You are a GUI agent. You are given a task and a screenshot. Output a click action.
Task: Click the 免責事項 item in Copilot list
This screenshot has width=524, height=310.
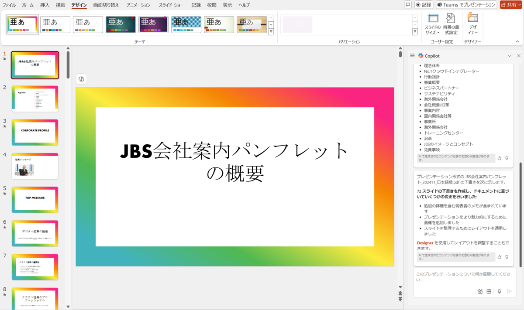pyautogui.click(x=432, y=150)
